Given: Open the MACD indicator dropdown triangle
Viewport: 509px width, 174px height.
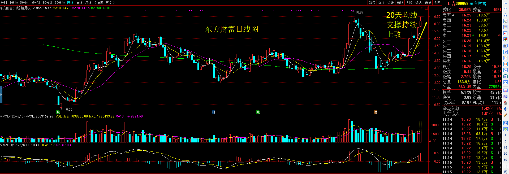Looking at the screenshot, I should point(1,145).
